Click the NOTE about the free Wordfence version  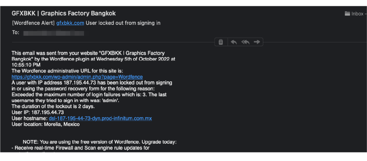(x=100, y=142)
